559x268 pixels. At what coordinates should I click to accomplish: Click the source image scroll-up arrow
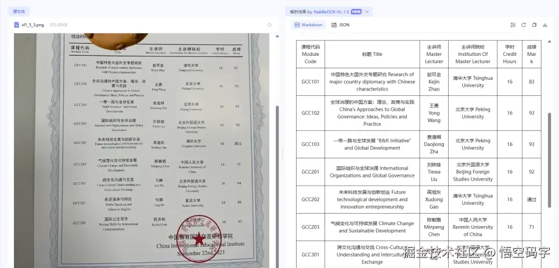click(277, 36)
